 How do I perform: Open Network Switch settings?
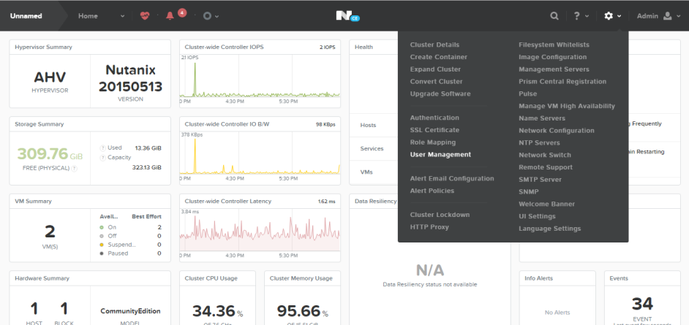point(545,156)
